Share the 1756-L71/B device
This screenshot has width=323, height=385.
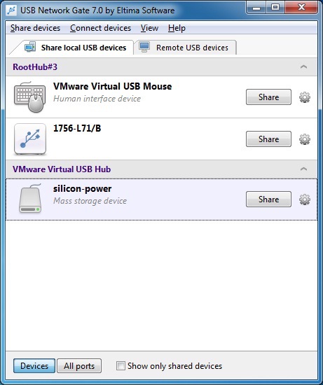click(268, 139)
